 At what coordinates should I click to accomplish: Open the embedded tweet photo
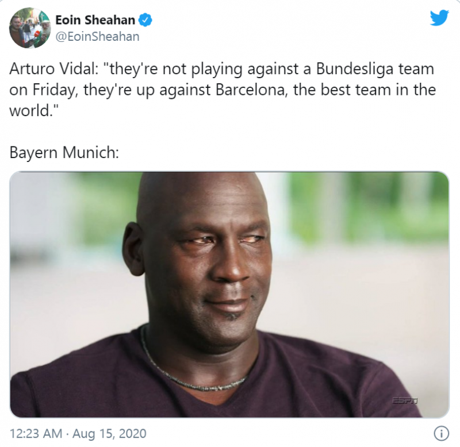(229, 295)
